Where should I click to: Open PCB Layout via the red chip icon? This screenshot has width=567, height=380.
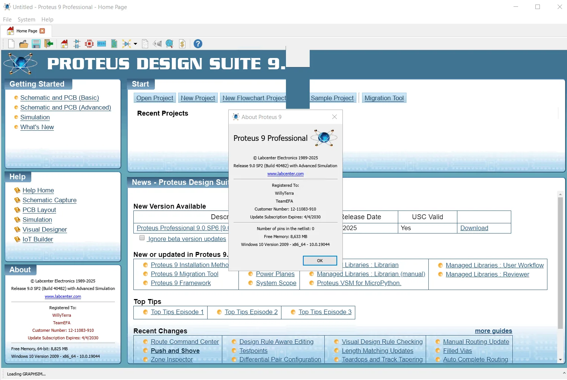pos(89,44)
